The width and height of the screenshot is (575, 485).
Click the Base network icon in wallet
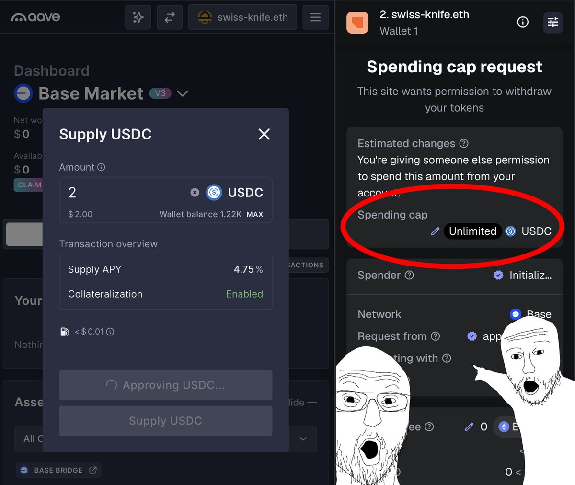click(x=516, y=314)
